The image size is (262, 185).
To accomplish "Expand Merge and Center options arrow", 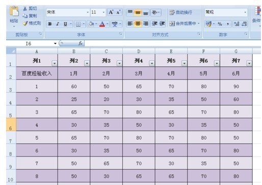I will [x=199, y=23].
